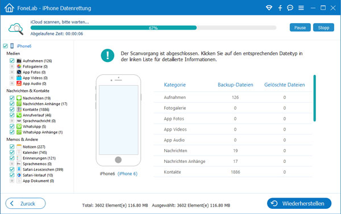The width and height of the screenshot is (341, 214).
Task: Click the Stopp button
Action: click(323, 28)
